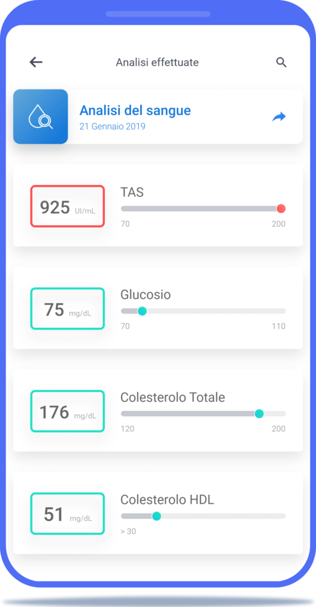
Task: Select the Glucosio slider knob
Action: coord(142,311)
